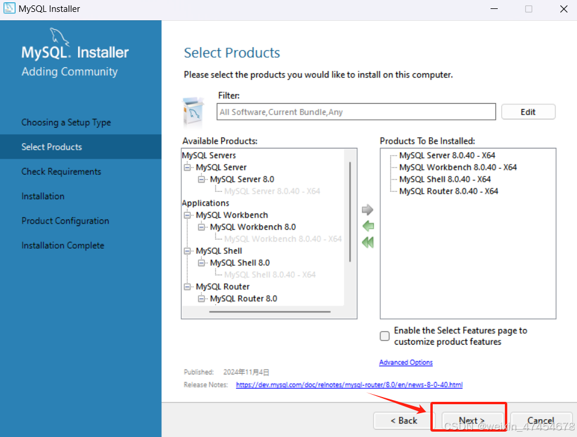Select greyed MySQL Workbench 8.0.40 - X64 available item
Image resolution: width=577 pixels, height=437 pixels.
tap(283, 239)
